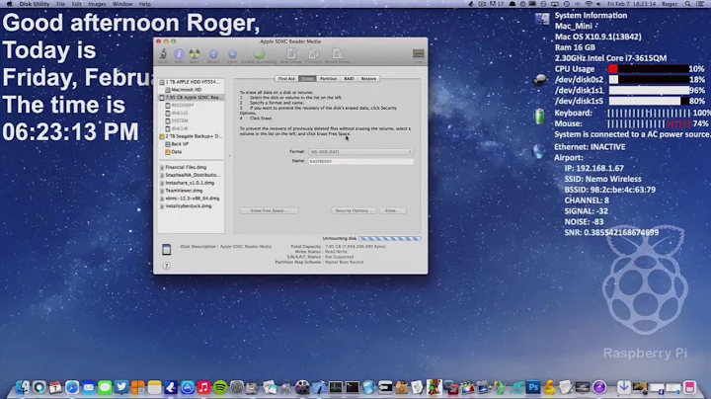Screen dimensions: 711x399
Task: Select the Data volume
Action: (191, 151)
